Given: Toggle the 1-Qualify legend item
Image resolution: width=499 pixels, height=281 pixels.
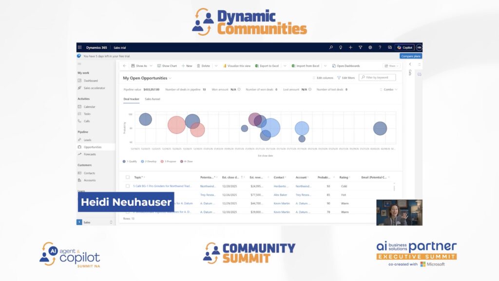Looking at the screenshot, I should (x=130, y=161).
